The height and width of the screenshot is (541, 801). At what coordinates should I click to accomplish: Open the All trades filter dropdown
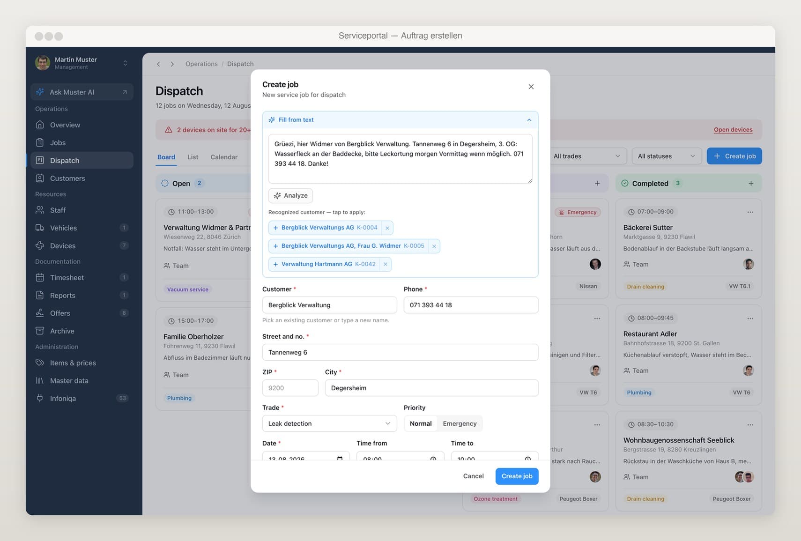pos(587,156)
